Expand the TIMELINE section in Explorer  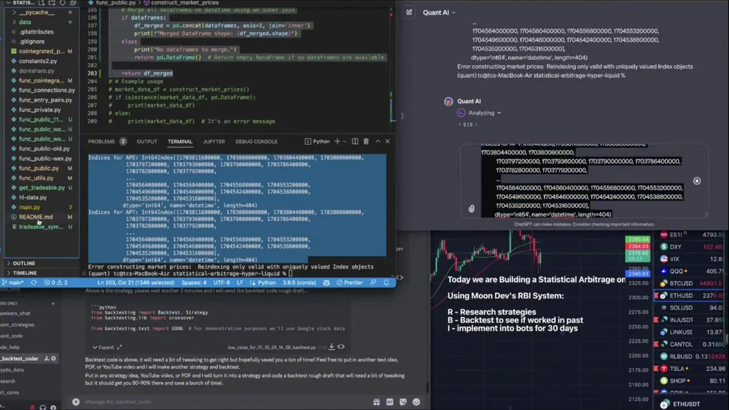[x=24, y=273]
